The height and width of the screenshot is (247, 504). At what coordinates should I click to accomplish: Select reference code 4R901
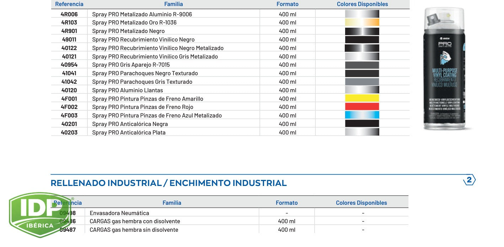(69, 31)
